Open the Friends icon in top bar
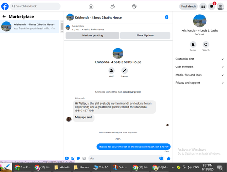The height and width of the screenshot is (172, 227). point(113,6)
